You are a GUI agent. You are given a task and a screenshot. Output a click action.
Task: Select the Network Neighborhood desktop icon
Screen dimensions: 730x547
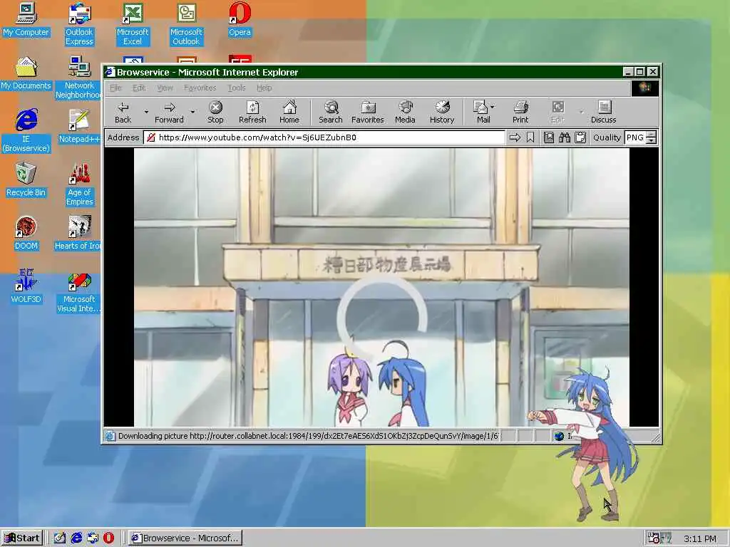(x=78, y=77)
